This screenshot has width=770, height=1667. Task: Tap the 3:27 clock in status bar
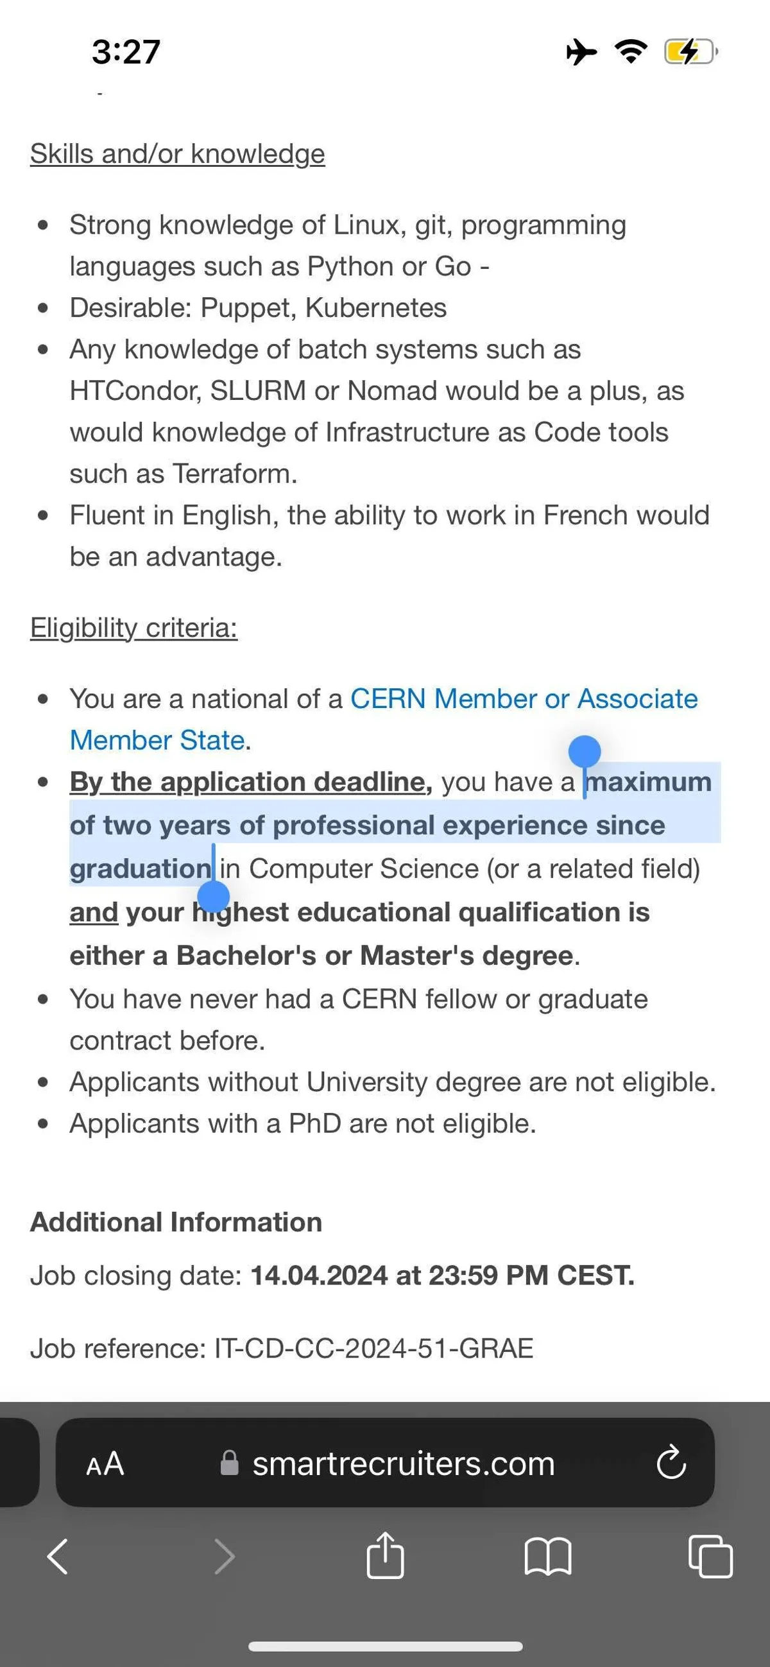coord(126,52)
